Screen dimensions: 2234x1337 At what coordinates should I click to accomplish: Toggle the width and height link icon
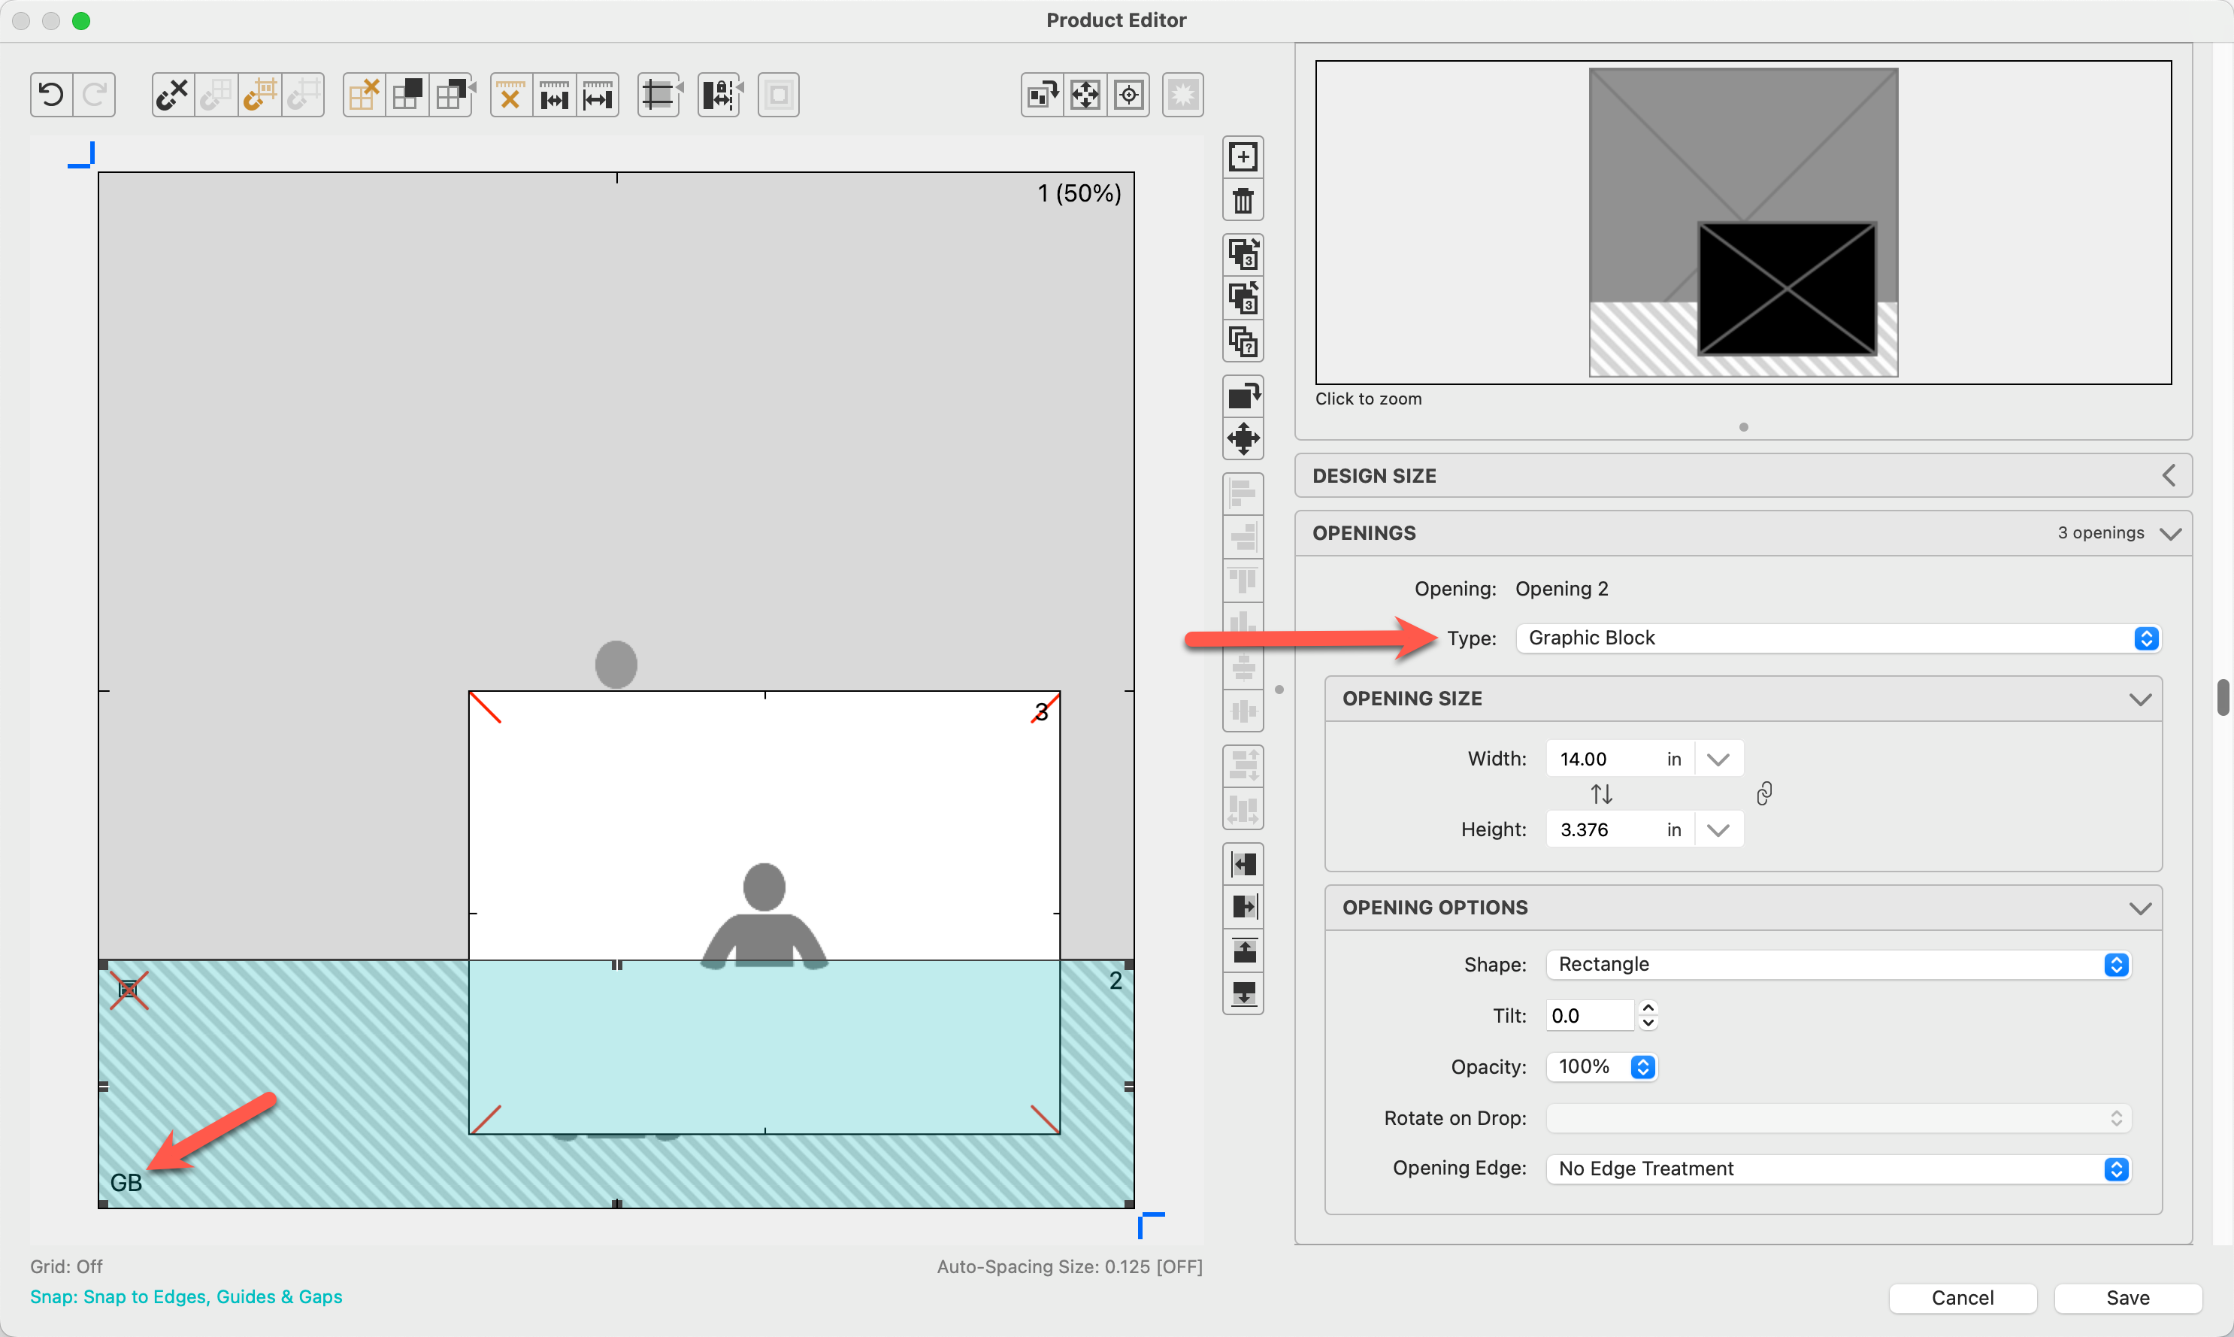tap(1764, 794)
